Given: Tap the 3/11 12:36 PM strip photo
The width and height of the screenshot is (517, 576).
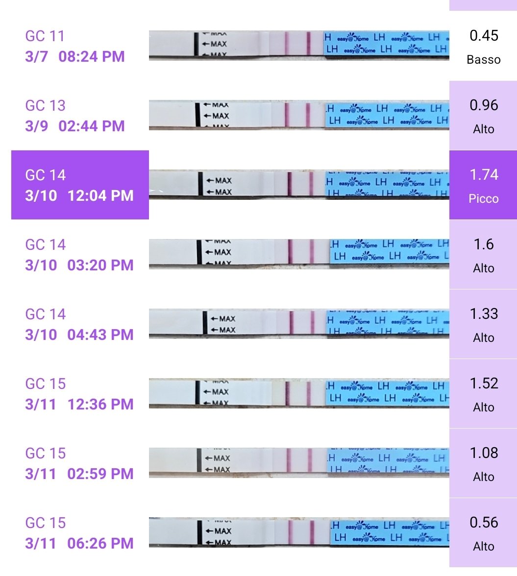Looking at the screenshot, I should point(299,393).
